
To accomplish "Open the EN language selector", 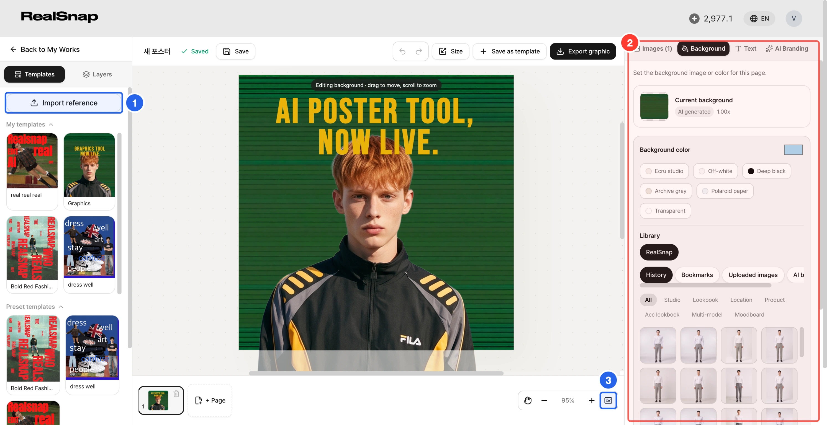I will click(759, 19).
